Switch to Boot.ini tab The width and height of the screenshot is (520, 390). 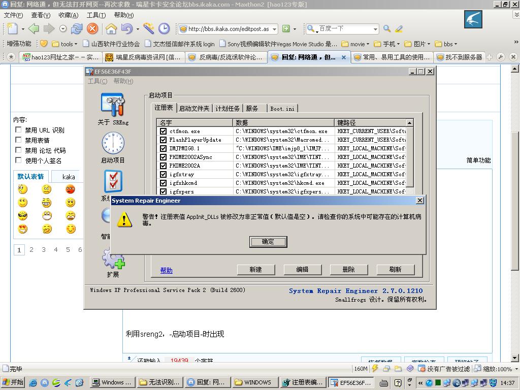pyautogui.click(x=282, y=109)
